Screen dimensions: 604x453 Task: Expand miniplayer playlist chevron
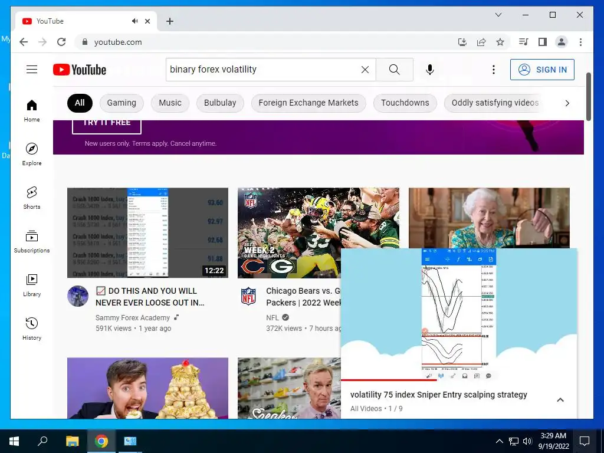coord(560,400)
